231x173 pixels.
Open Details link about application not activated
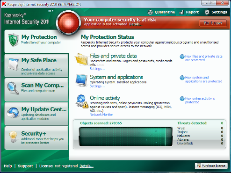tap(136, 24)
